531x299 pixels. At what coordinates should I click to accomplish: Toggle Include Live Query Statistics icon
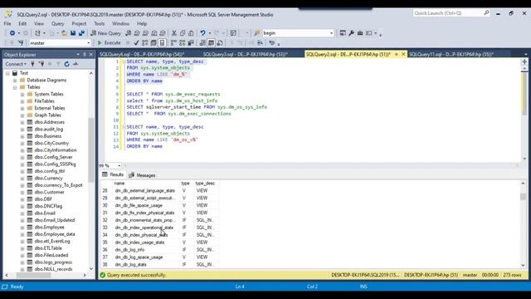pyautogui.click(x=183, y=42)
